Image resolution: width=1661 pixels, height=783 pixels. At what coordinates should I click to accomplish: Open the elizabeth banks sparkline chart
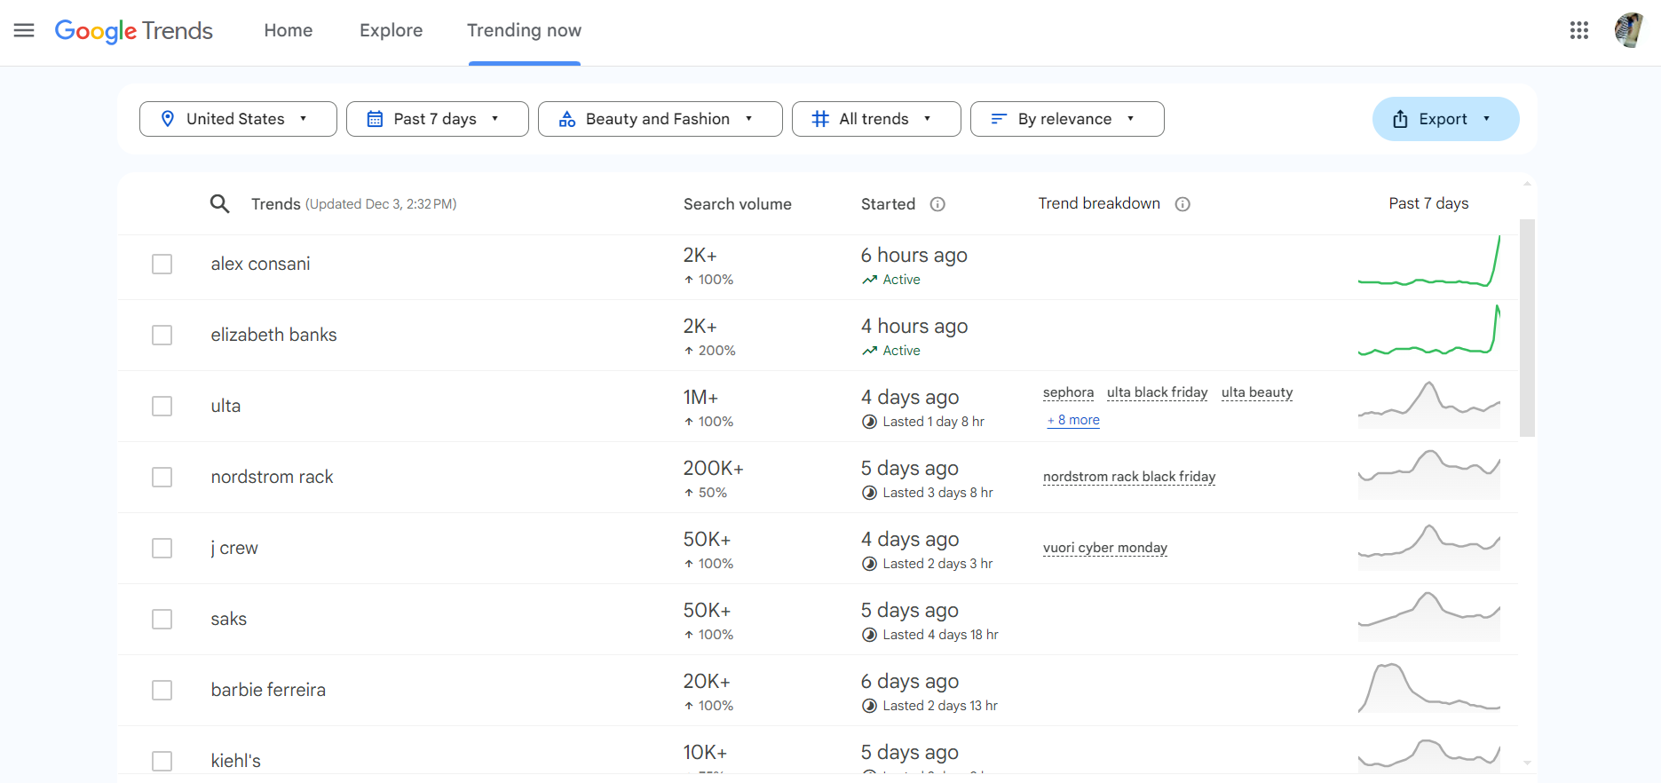point(1429,330)
